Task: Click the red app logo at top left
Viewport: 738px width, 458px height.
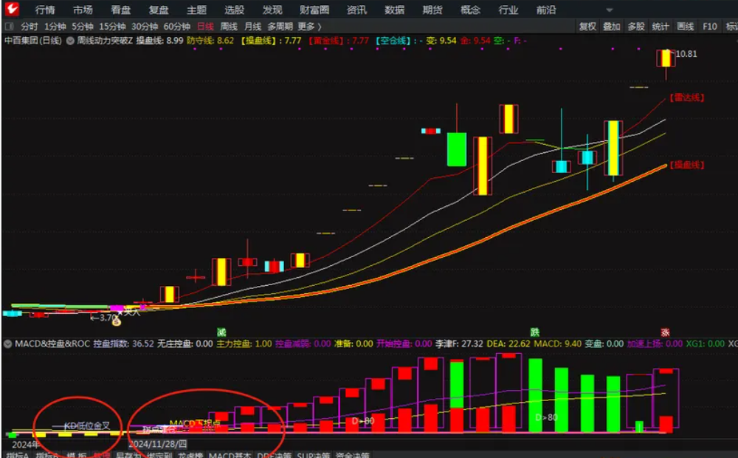Action: [x=10, y=10]
